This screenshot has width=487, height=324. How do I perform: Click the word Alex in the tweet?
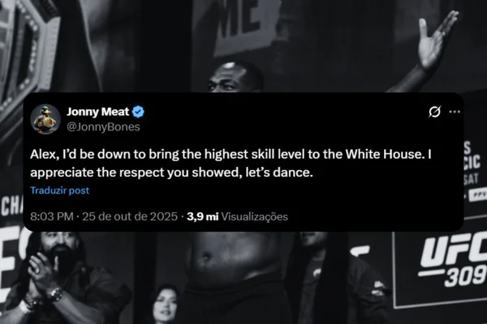coord(43,155)
